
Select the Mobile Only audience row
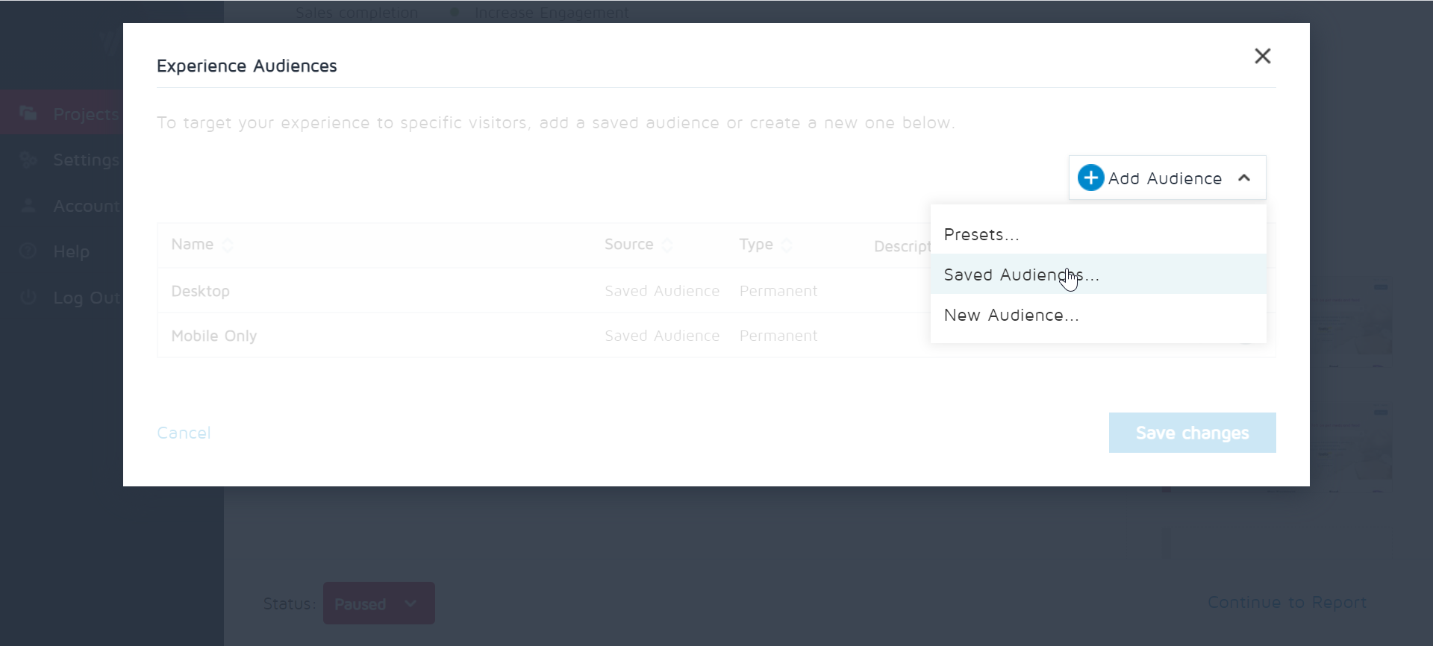(x=214, y=336)
